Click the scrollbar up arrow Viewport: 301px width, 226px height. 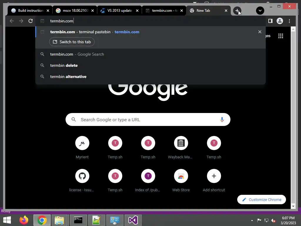click(x=293, y=29)
